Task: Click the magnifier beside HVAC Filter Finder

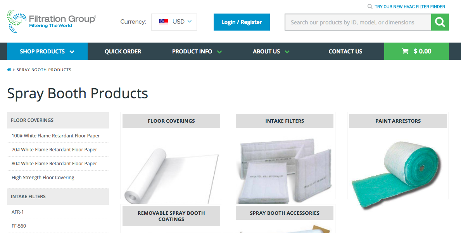Action: [370, 7]
